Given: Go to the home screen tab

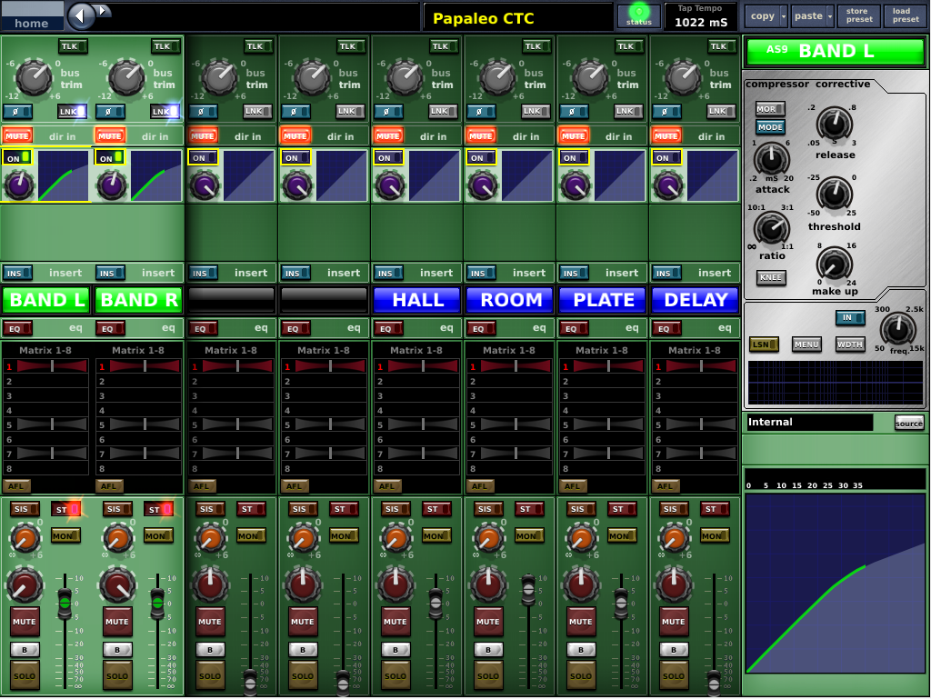Looking at the screenshot, I should point(32,16).
